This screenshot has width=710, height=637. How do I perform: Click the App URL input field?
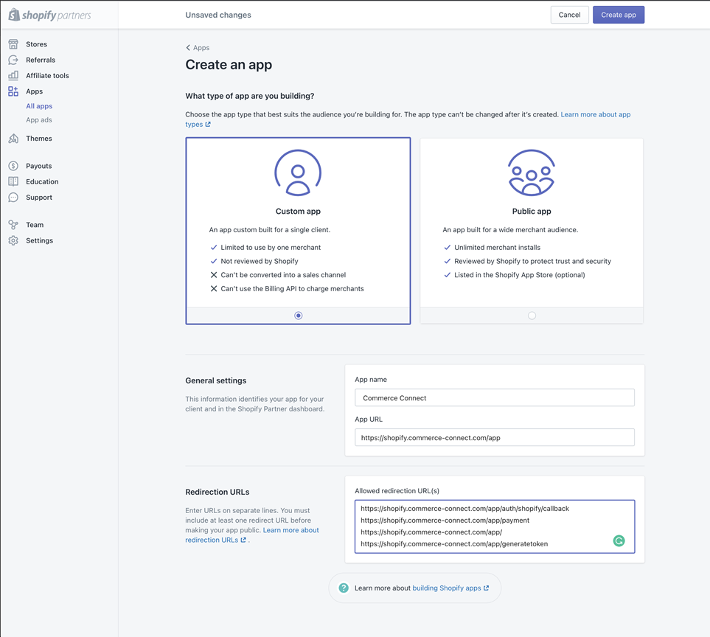tap(494, 437)
